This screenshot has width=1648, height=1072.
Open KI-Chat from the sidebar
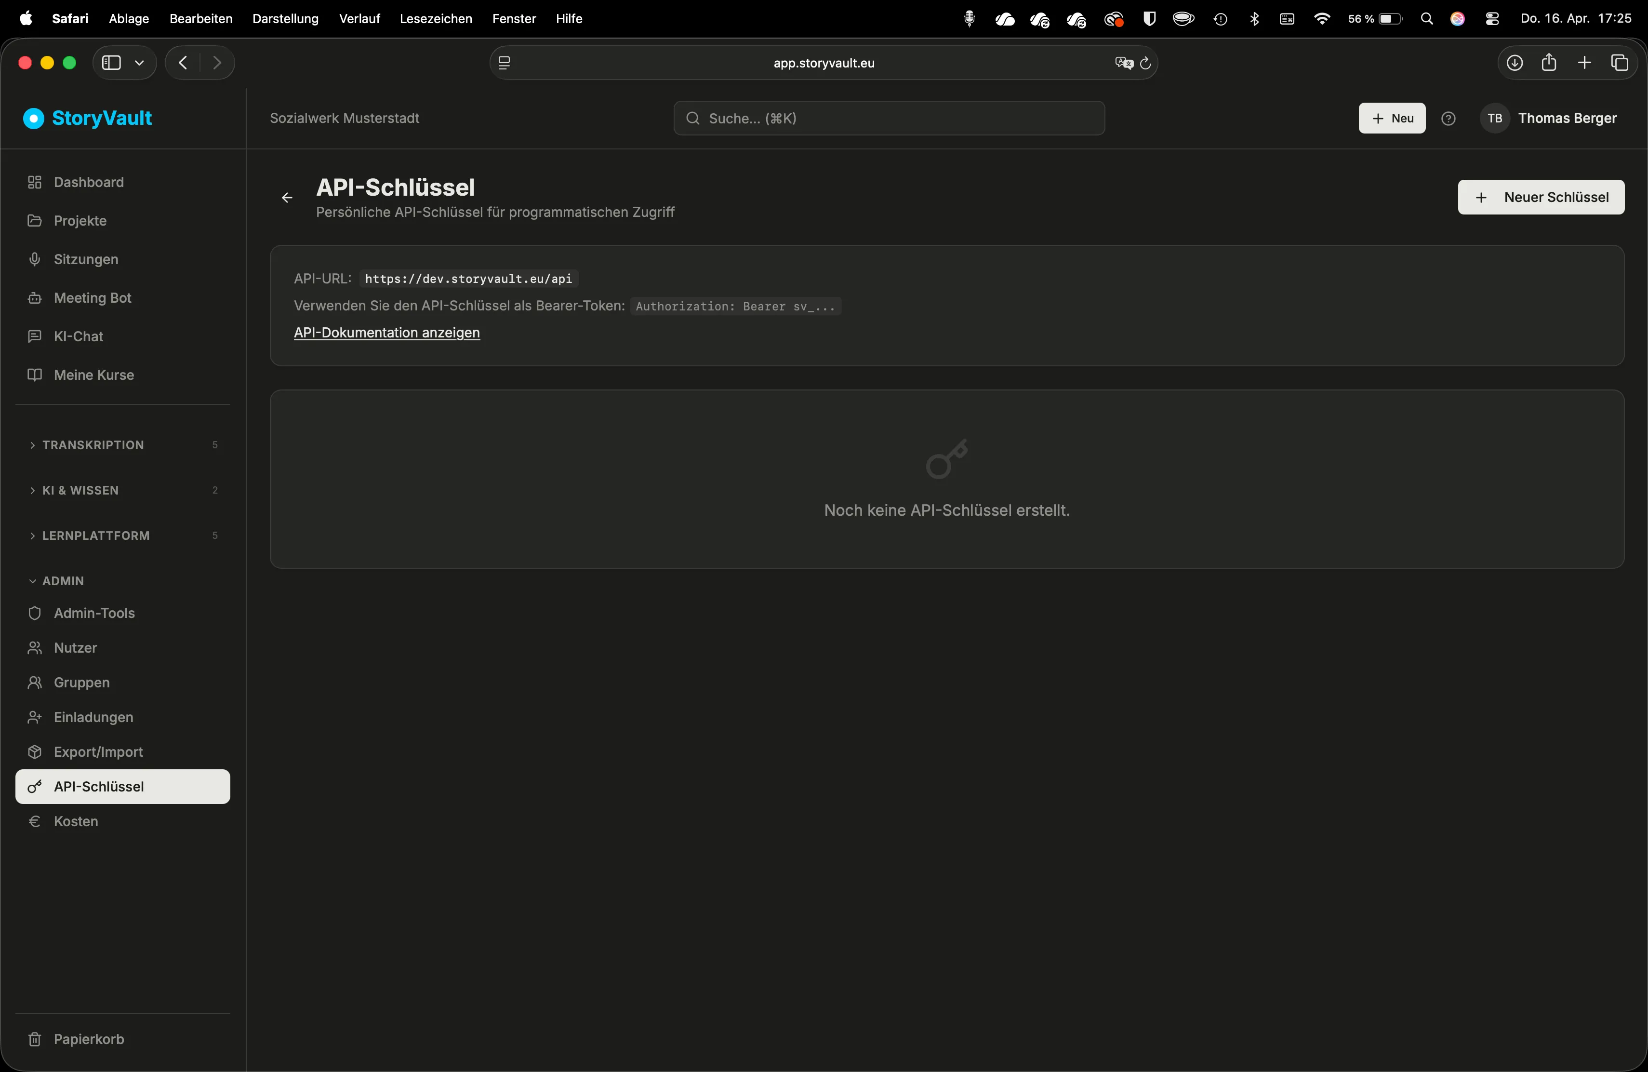[x=122, y=336]
